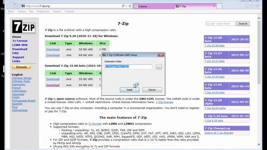Viewport: 267px width, 150px height.
Task: Open address bar dropdown arrow
Action: [x=126, y=6]
